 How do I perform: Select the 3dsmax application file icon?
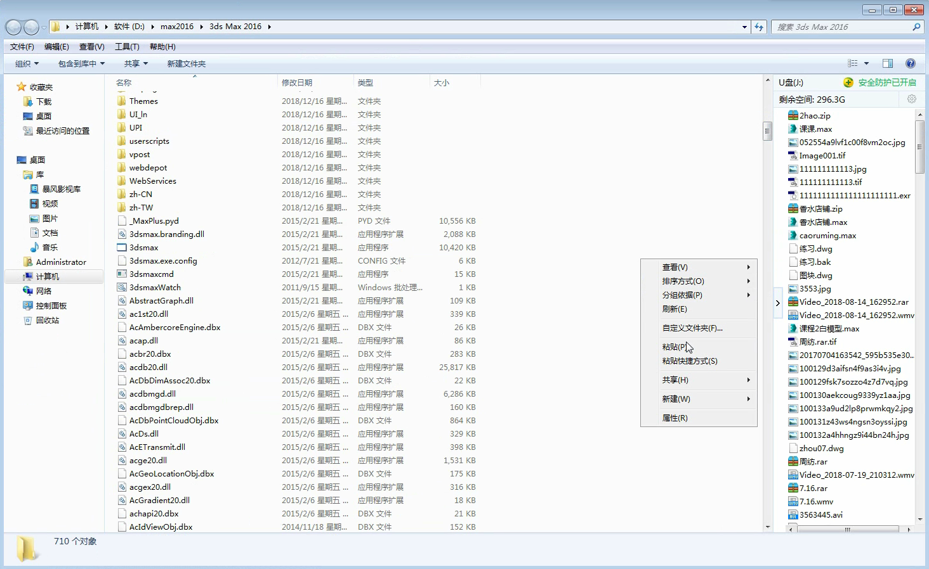pyautogui.click(x=122, y=248)
